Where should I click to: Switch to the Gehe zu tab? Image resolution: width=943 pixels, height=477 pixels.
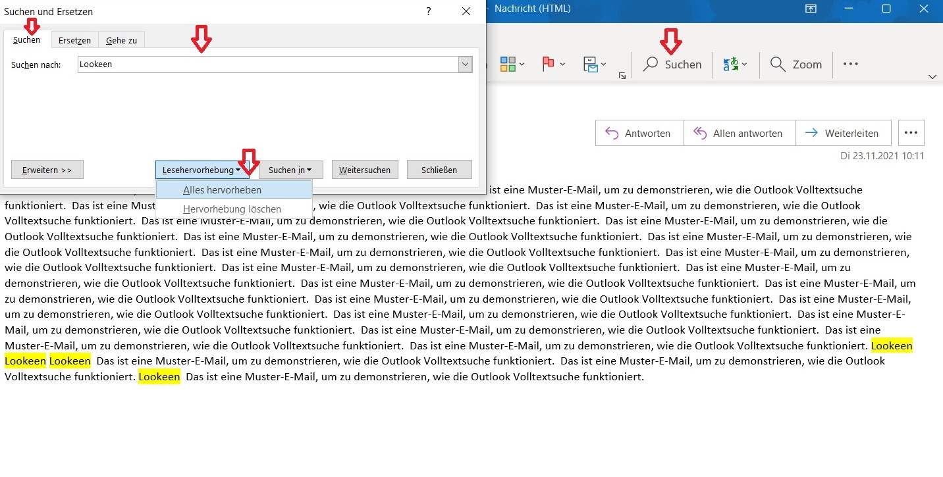click(121, 40)
